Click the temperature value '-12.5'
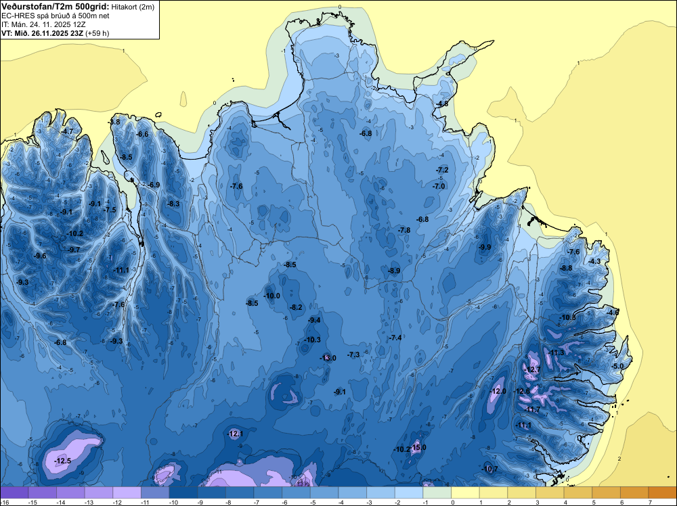The image size is (677, 506). [62, 461]
